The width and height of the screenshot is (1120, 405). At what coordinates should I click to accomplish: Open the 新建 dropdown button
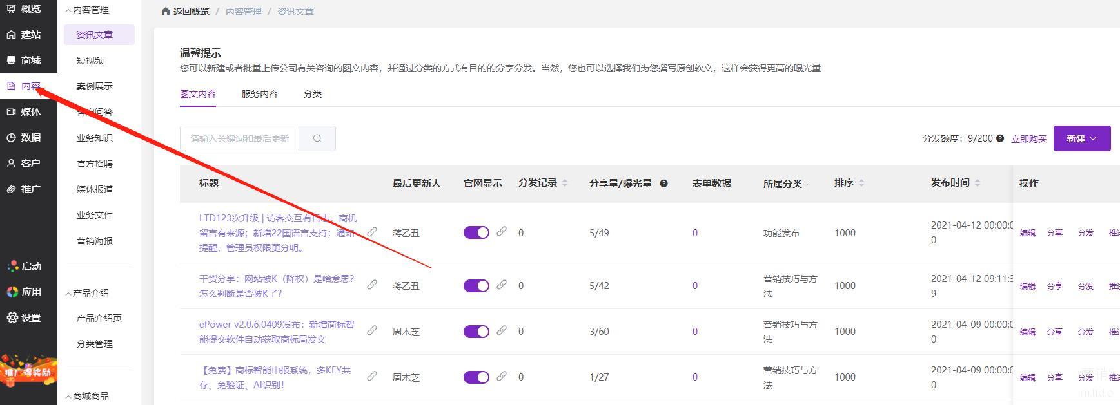(x=1081, y=138)
